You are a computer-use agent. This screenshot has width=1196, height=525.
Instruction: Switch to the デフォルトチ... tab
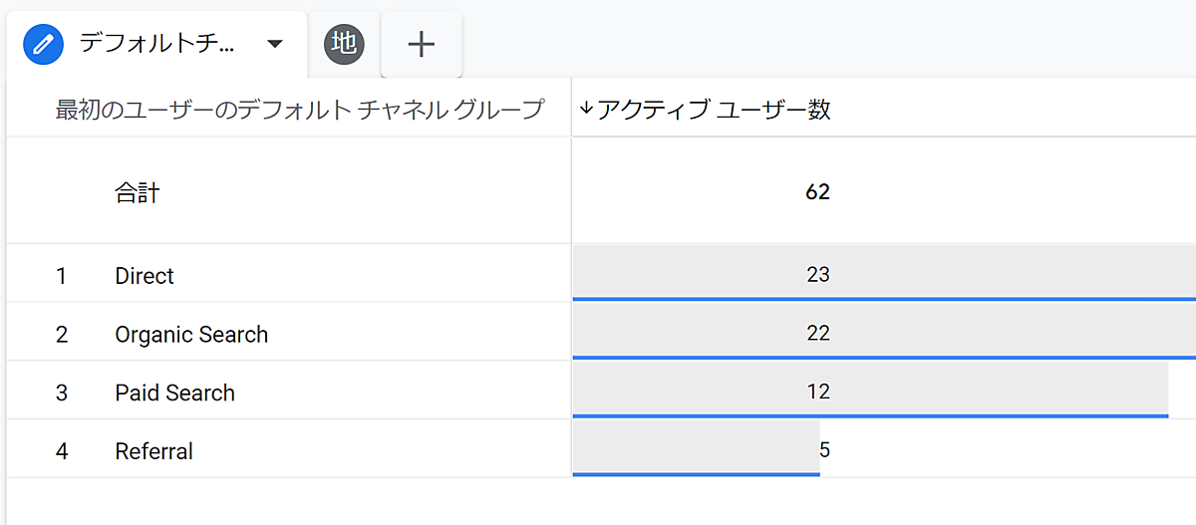point(156,44)
